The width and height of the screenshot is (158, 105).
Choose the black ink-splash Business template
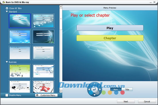point(20,86)
